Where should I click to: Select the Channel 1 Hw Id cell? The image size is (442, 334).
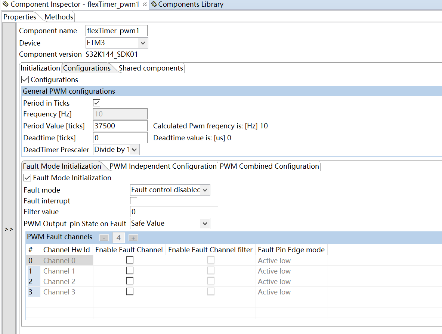pyautogui.click(x=67, y=271)
